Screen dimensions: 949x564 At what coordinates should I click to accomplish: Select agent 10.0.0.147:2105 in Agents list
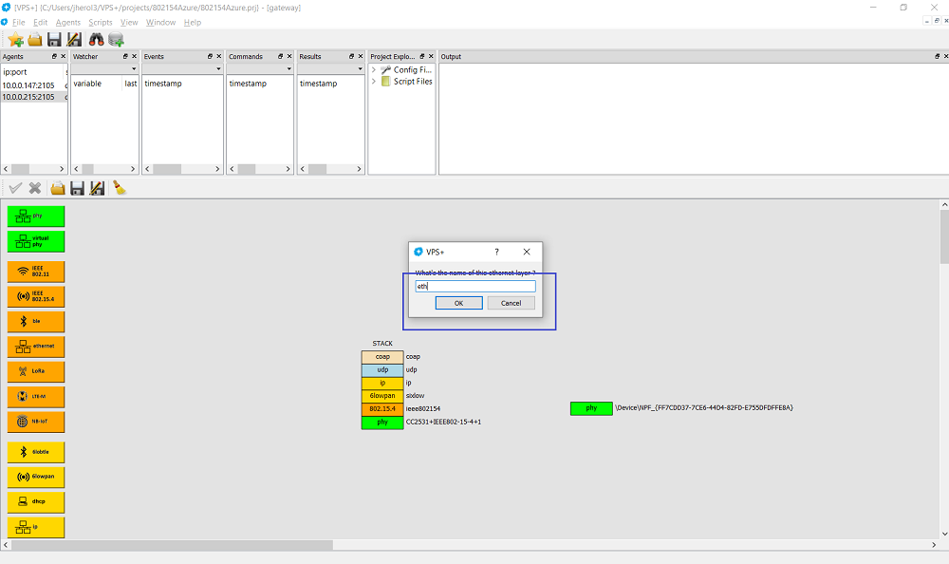(28, 85)
